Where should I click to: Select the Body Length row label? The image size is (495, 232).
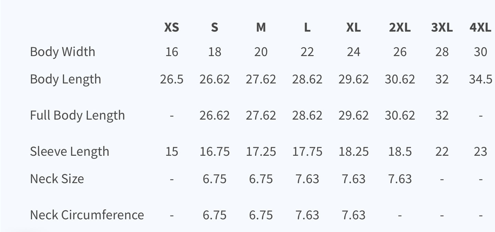click(x=65, y=79)
